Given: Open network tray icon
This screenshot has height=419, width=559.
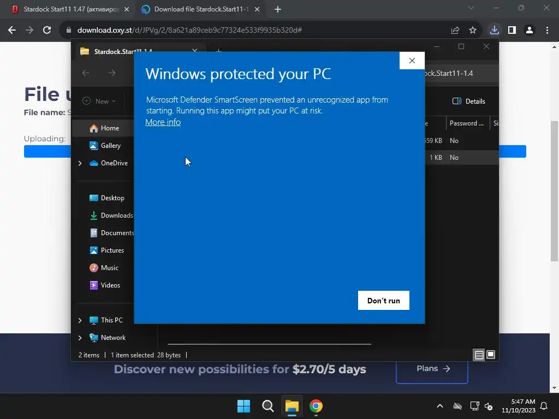Looking at the screenshot, I should coord(474,406).
